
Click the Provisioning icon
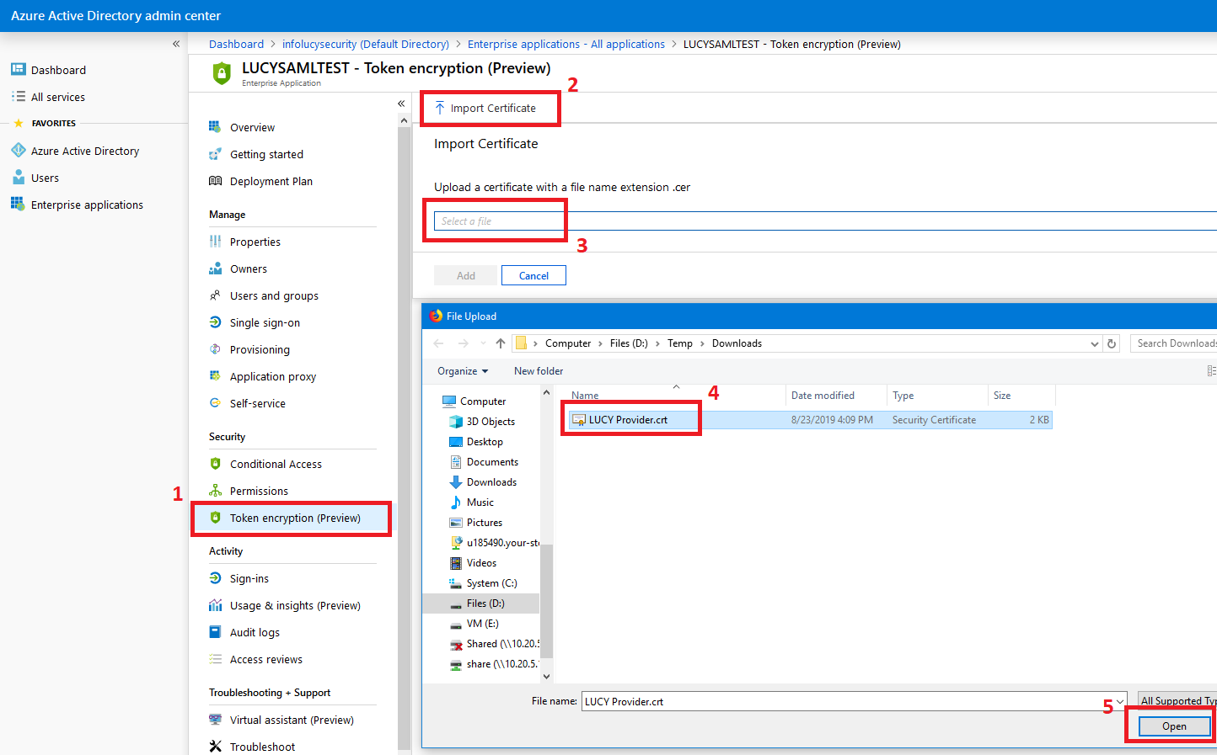click(x=215, y=349)
